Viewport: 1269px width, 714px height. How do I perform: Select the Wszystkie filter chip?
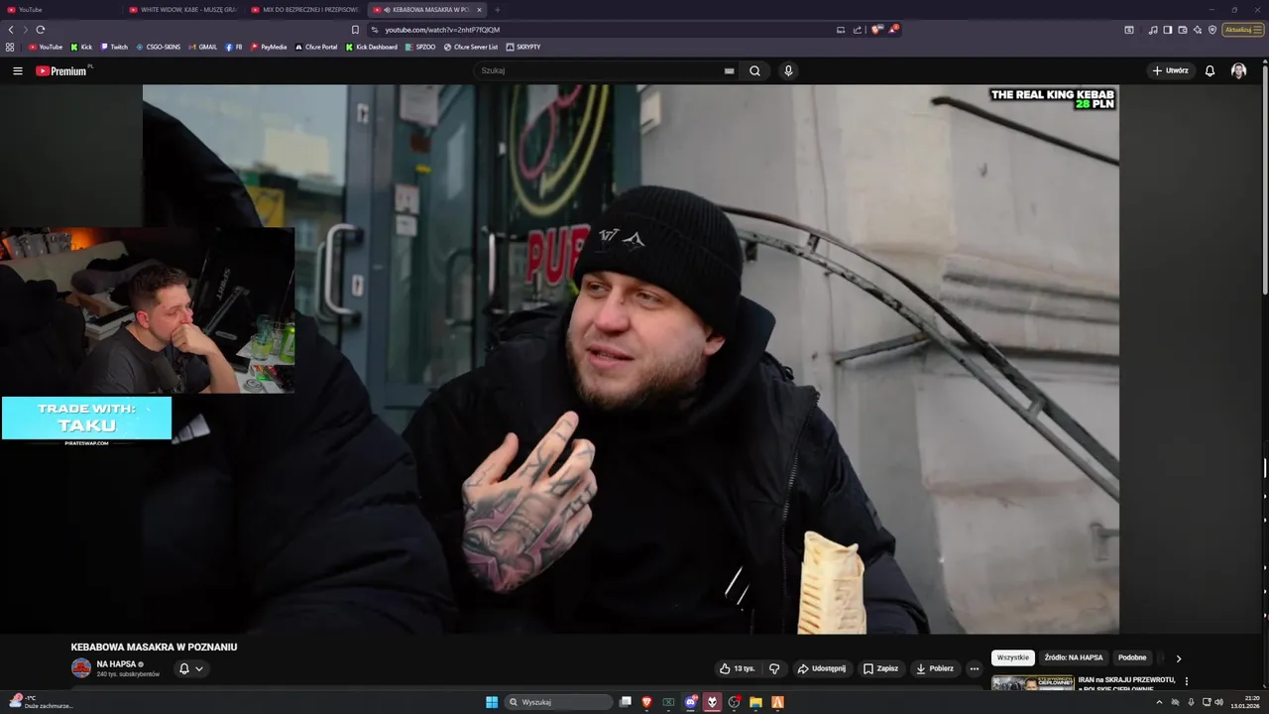1013,657
